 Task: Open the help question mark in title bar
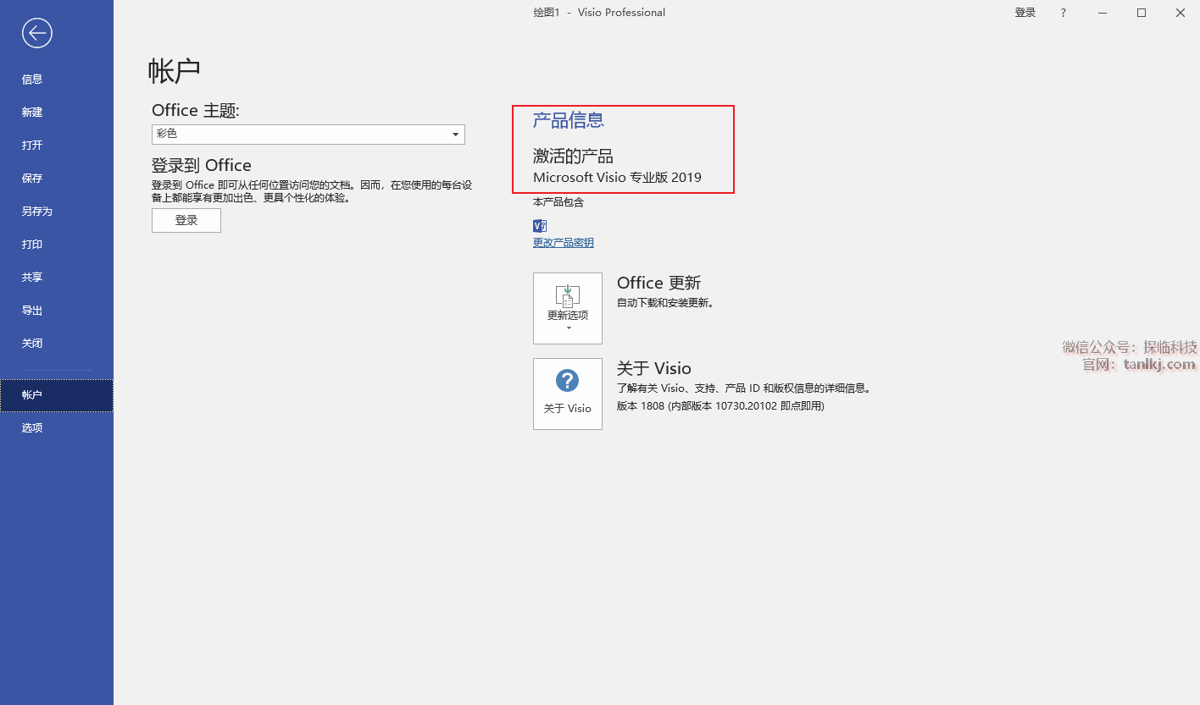[1064, 13]
